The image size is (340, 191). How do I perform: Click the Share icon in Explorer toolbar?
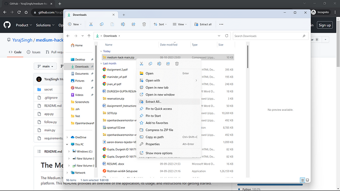pos(133,24)
